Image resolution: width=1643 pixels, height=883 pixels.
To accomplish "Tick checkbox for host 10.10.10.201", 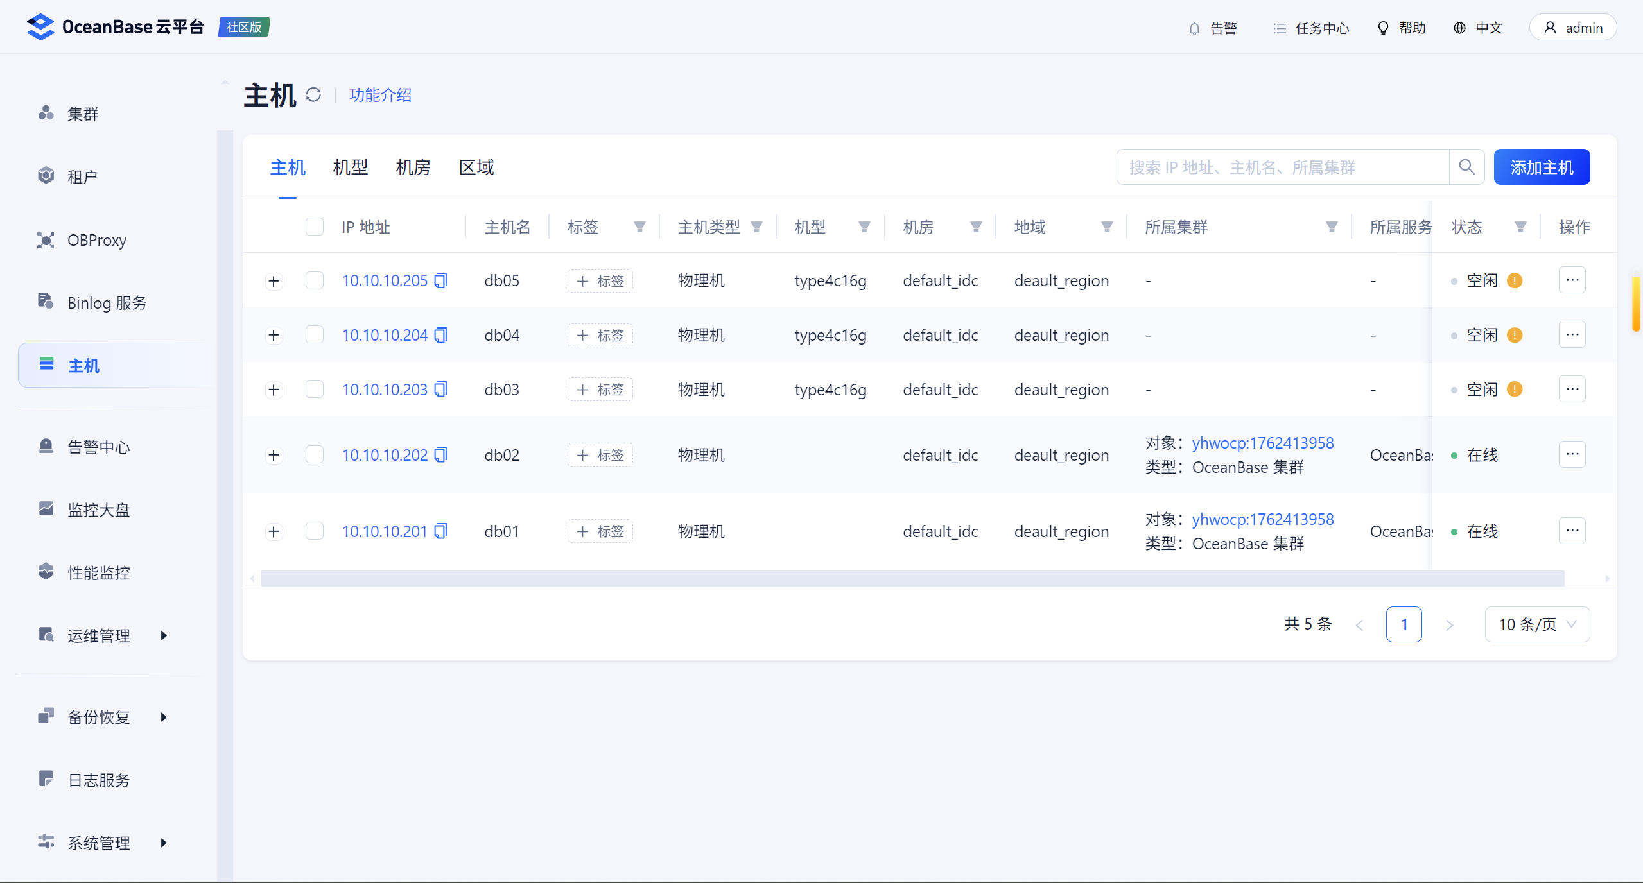I will point(315,531).
